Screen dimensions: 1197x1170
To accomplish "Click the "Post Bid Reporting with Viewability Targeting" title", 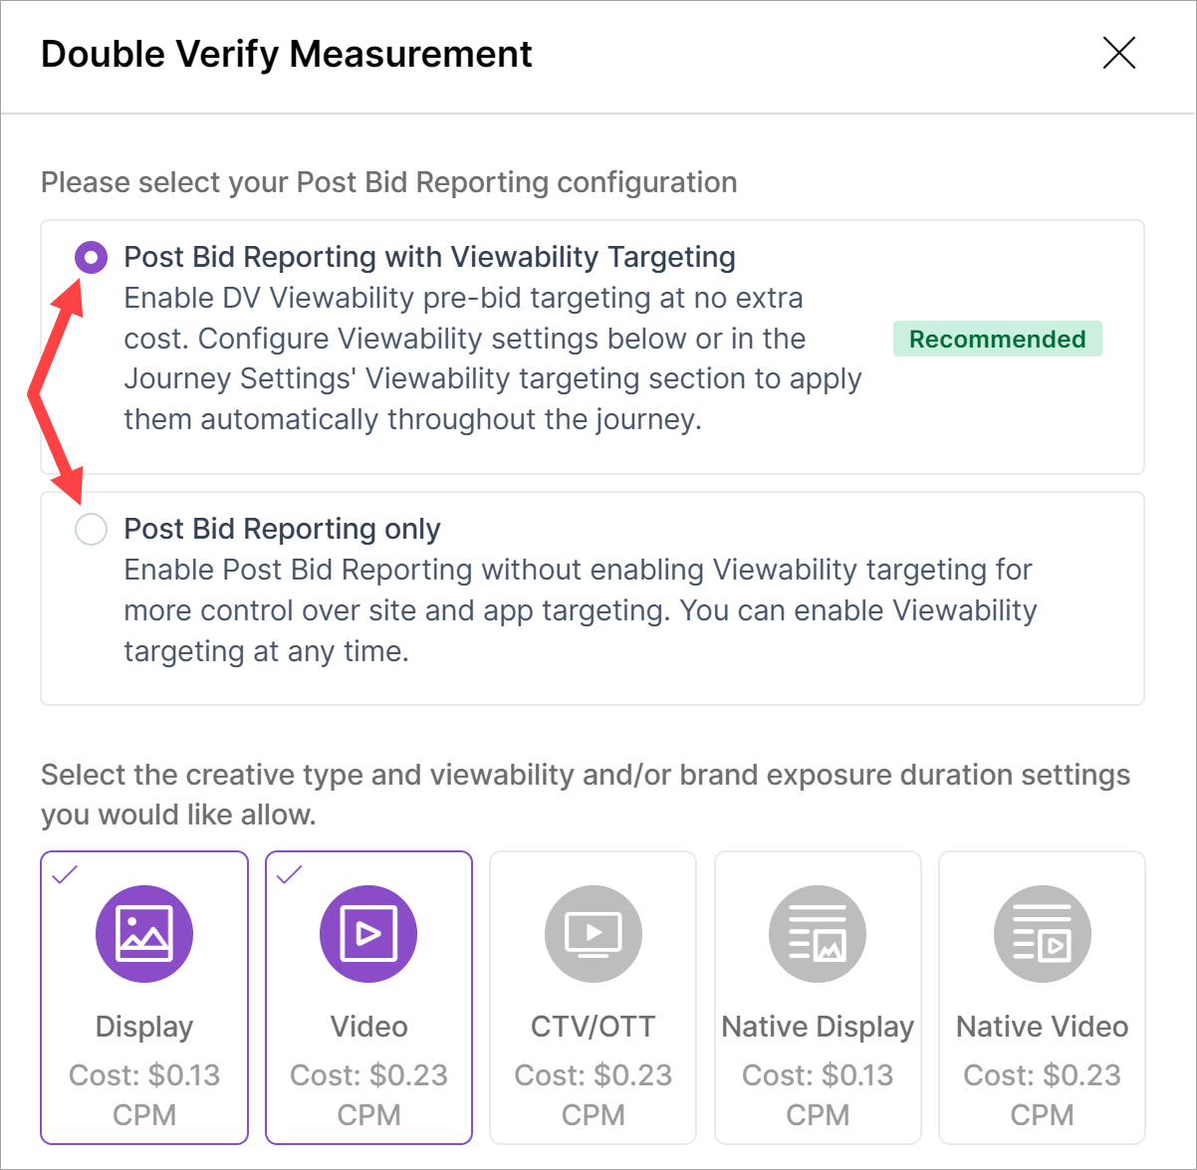I will pyautogui.click(x=429, y=257).
